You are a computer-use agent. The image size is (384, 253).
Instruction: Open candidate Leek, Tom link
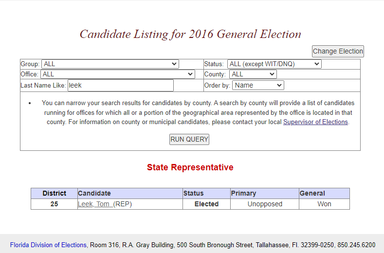tap(95, 204)
